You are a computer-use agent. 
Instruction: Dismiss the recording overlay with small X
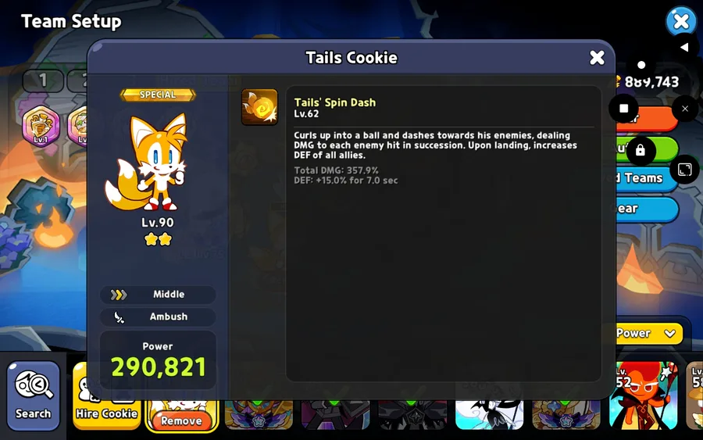tap(685, 109)
